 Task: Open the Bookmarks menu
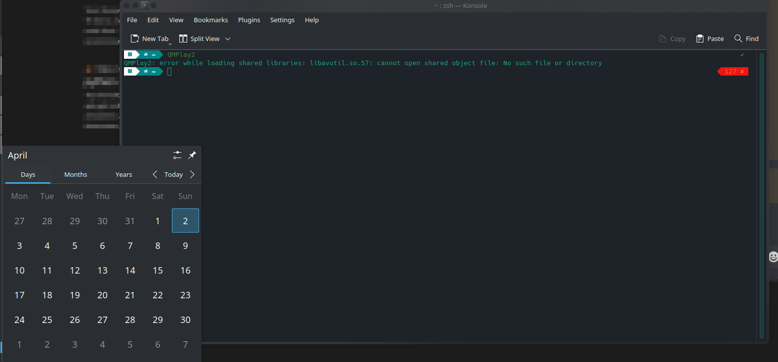pos(210,20)
